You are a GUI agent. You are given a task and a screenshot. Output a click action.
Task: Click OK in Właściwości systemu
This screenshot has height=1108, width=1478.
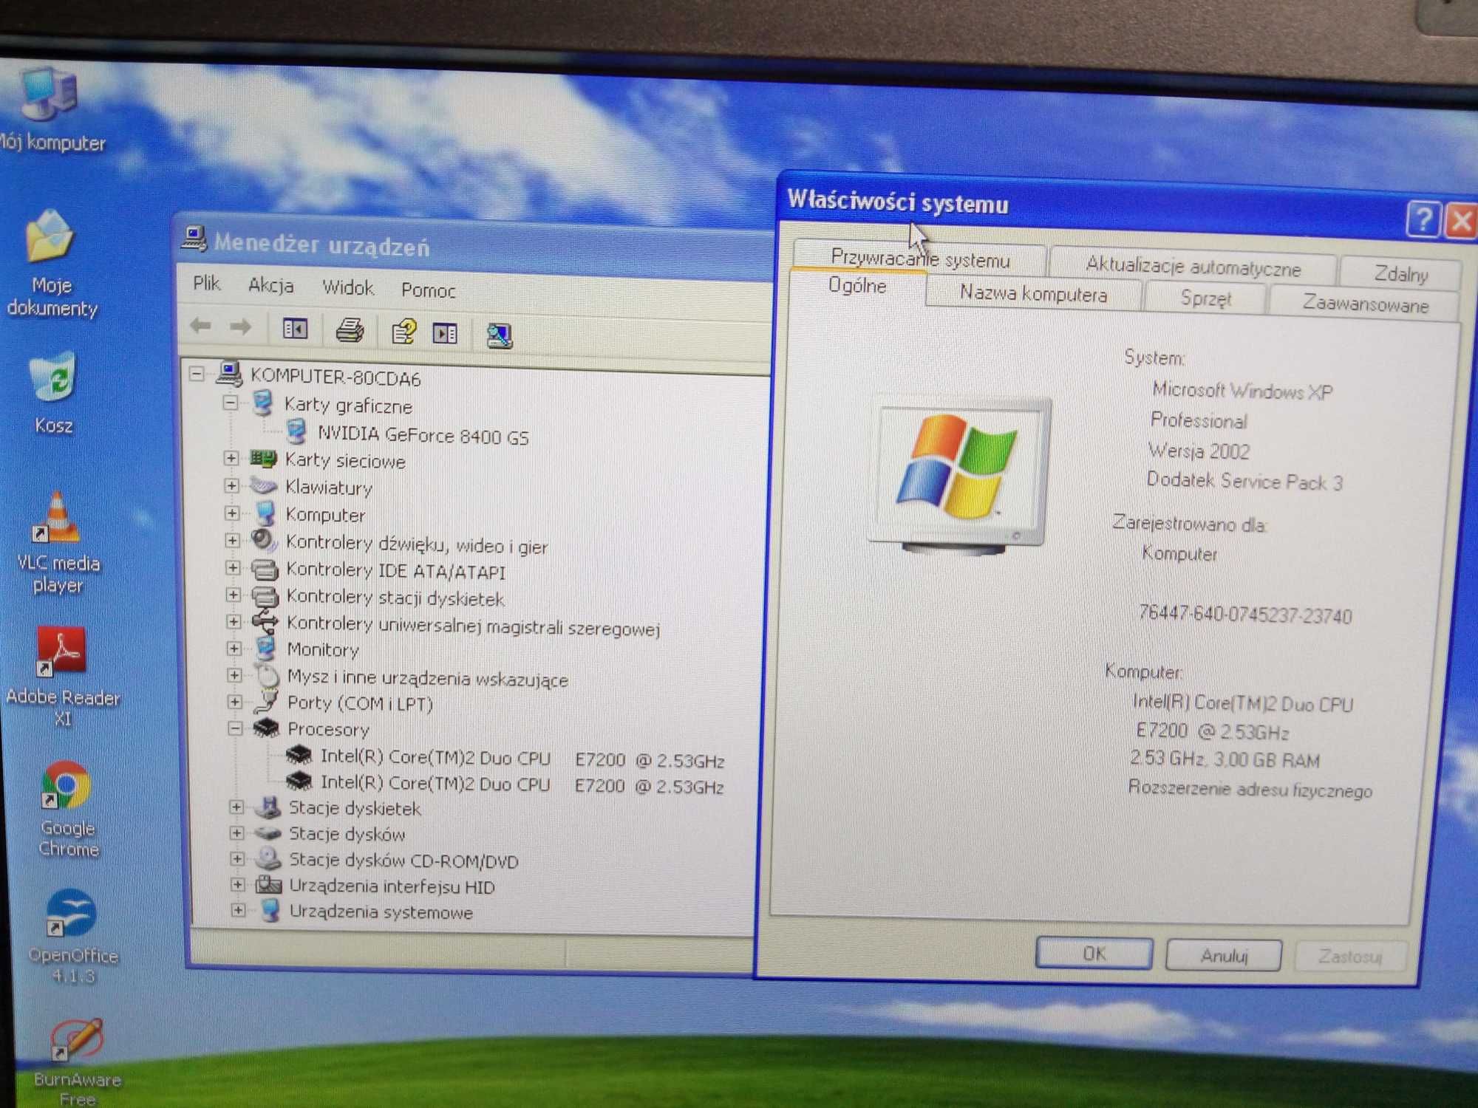click(1094, 953)
